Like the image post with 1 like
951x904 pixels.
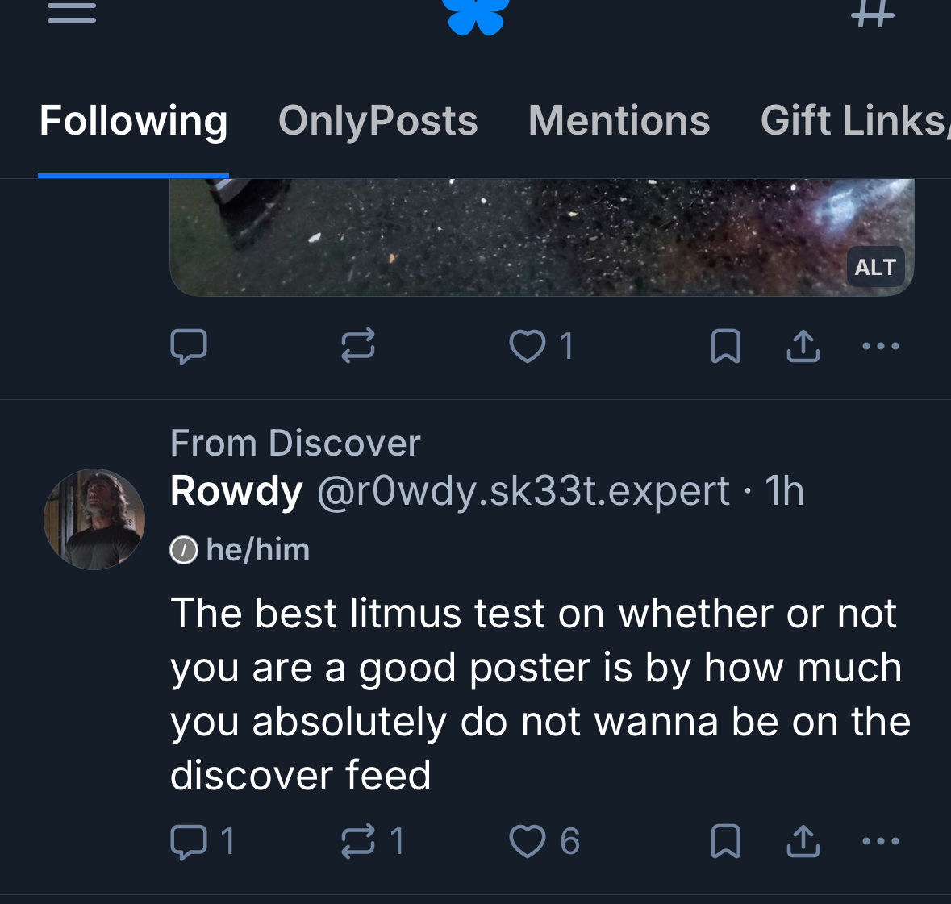528,346
